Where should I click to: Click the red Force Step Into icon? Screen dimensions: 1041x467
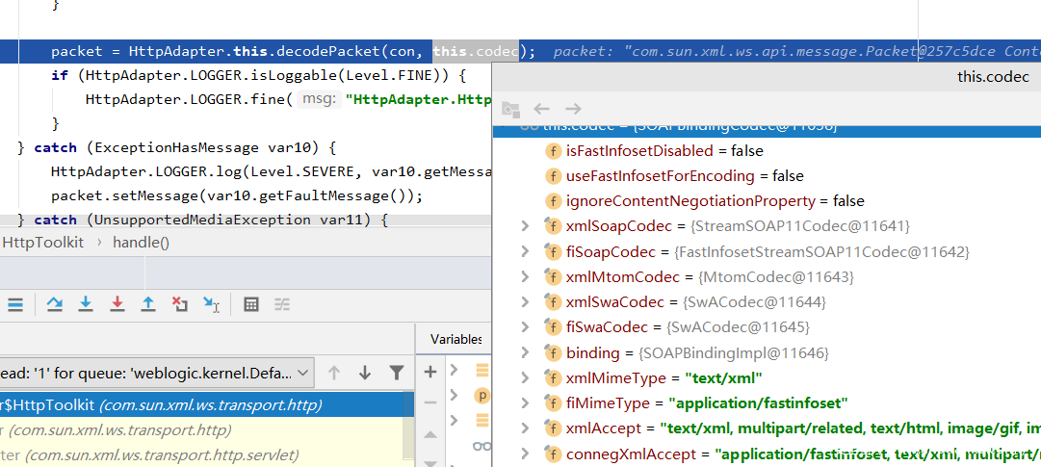tap(117, 304)
